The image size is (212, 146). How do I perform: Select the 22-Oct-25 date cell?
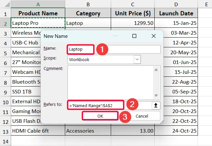(181, 121)
